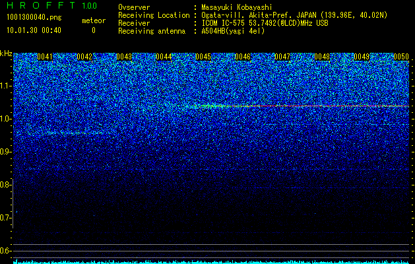This screenshot has height=264, width=415.
Task: Click the Receiving antenna label
Action: coord(152,31)
